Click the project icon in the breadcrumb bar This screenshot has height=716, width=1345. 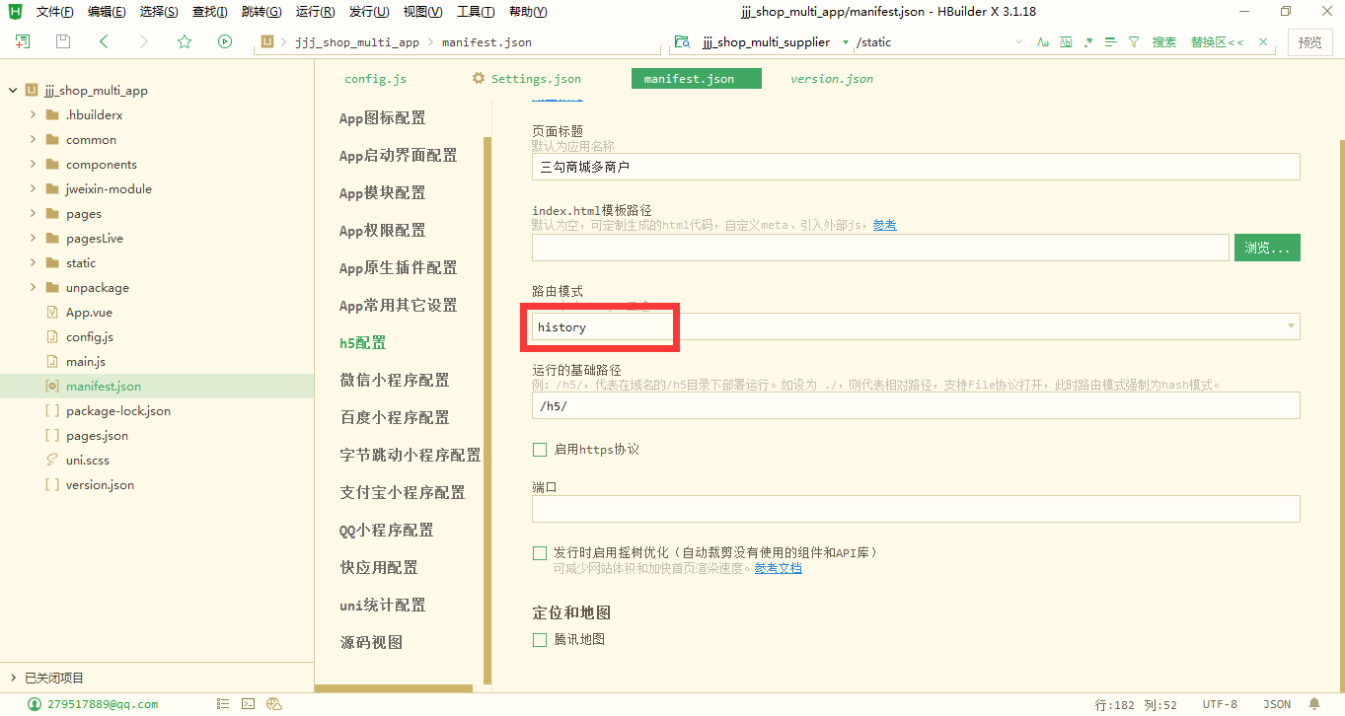[266, 42]
